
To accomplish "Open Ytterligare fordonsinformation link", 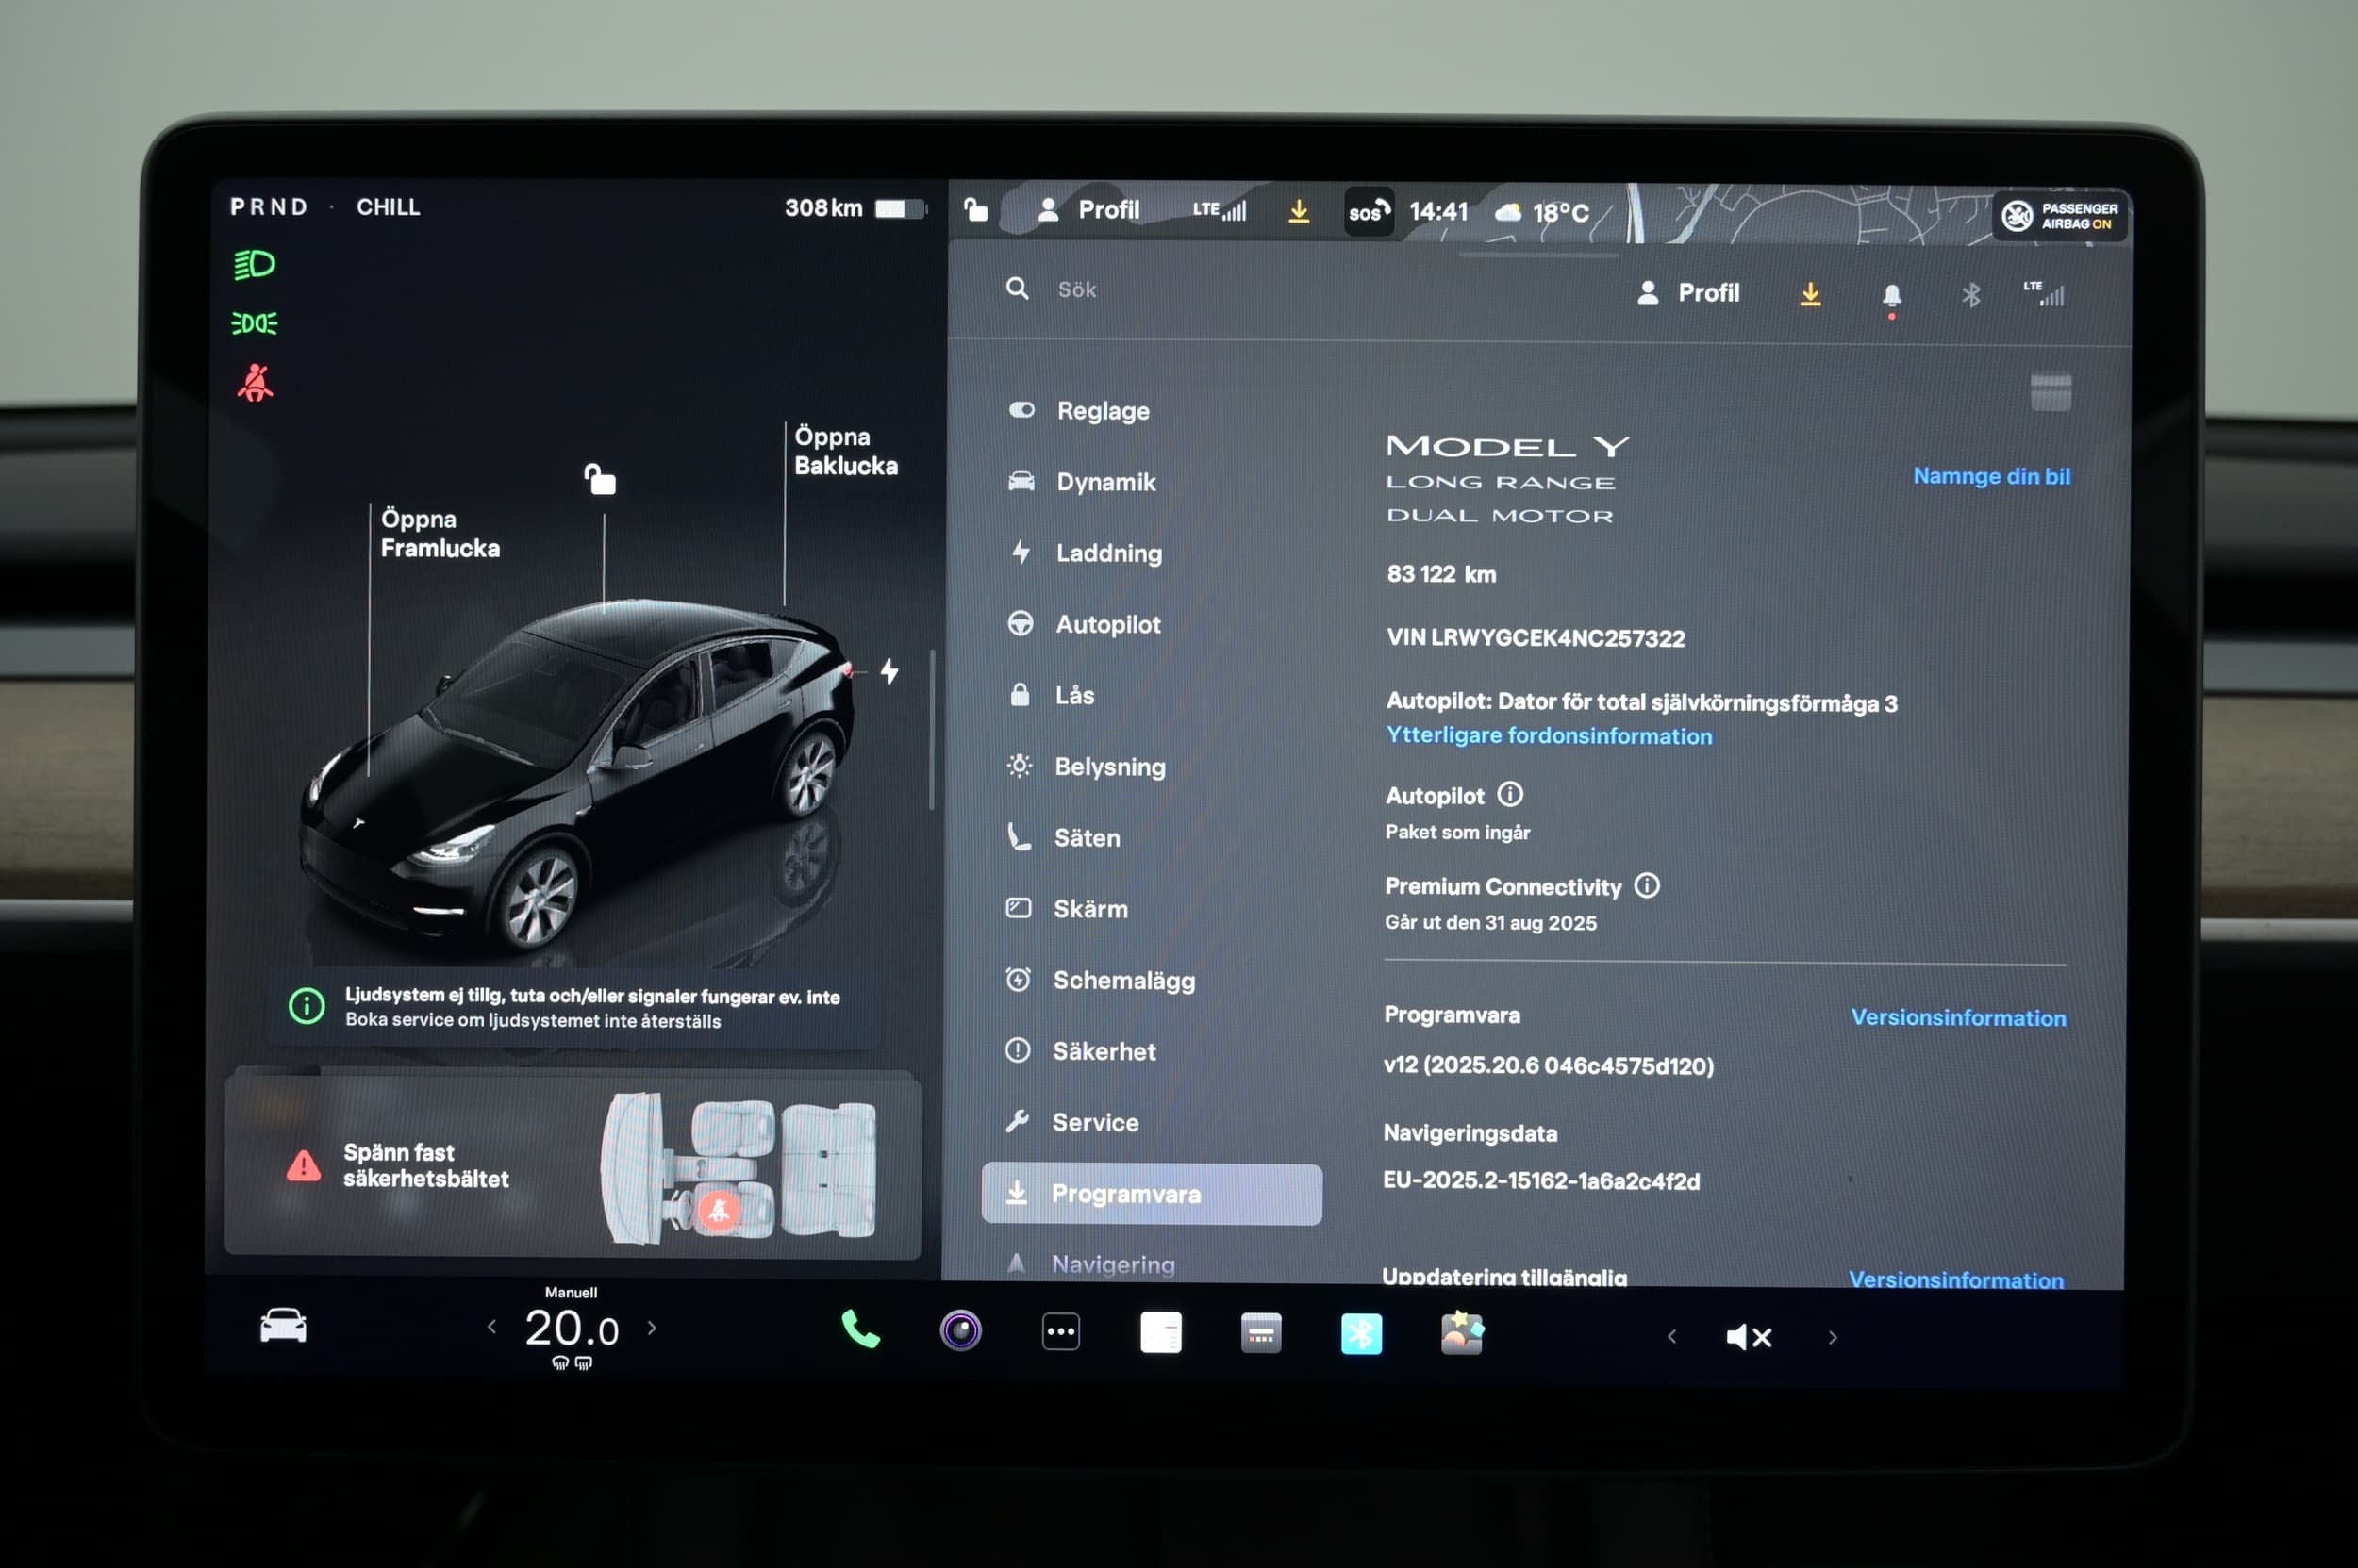I will (x=1549, y=735).
